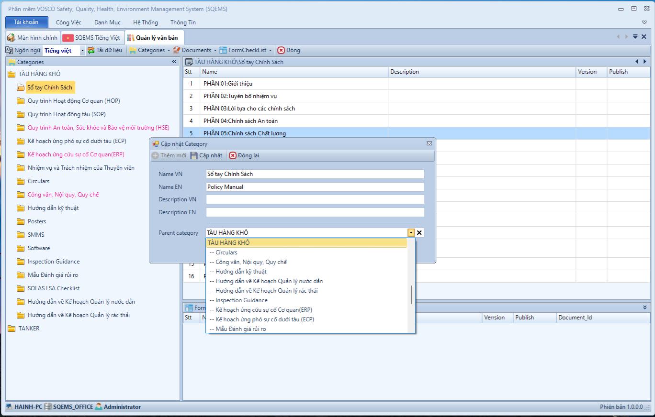Viewport: 655px width, 417px height.
Task: Open the Công Việc menu
Action: coord(68,22)
